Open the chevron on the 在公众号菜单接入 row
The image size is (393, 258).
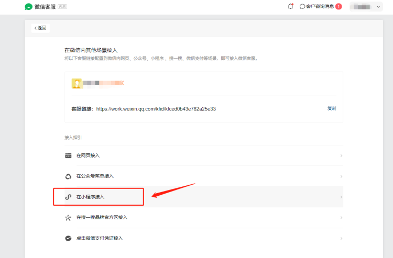pyautogui.click(x=341, y=176)
